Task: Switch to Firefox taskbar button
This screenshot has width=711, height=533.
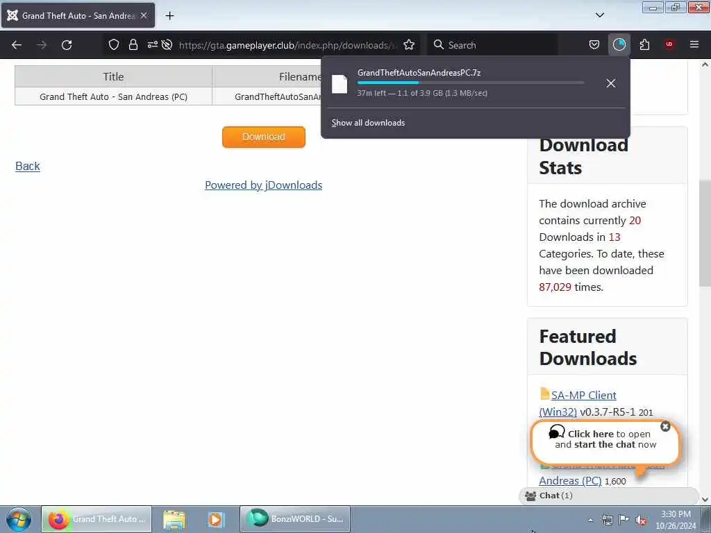Action: click(96, 519)
